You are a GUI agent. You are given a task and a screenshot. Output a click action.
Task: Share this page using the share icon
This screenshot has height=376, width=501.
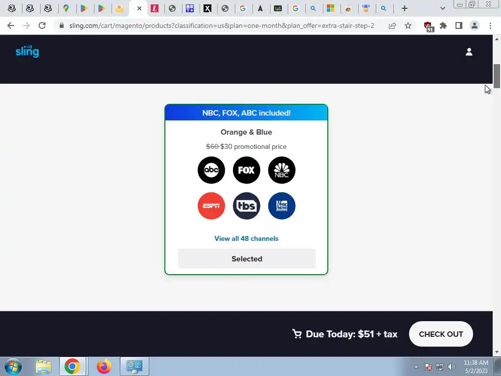(392, 25)
